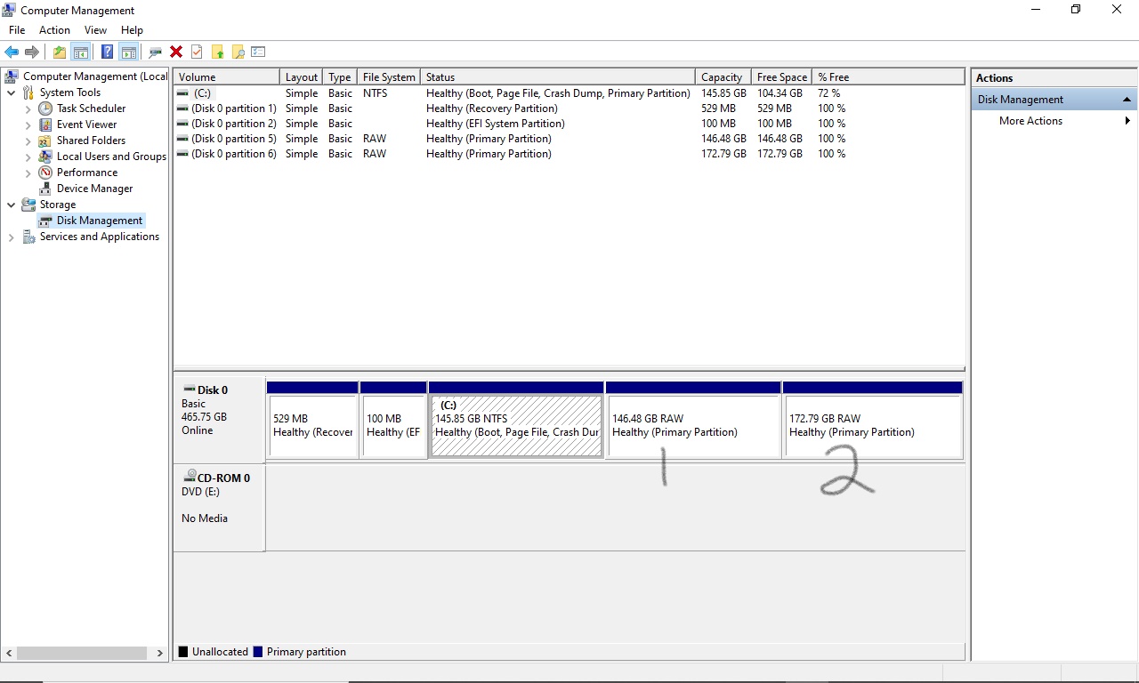The image size is (1139, 683).
Task: Select Disk Management in the tree
Action: [x=100, y=221]
